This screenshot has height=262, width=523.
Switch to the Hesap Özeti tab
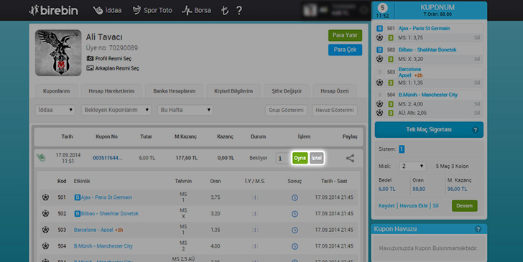pos(335,91)
